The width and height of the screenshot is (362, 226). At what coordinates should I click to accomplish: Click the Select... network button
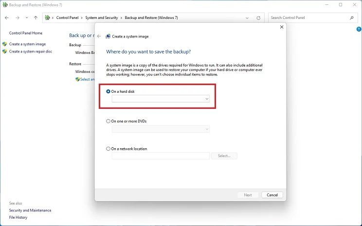(x=224, y=156)
